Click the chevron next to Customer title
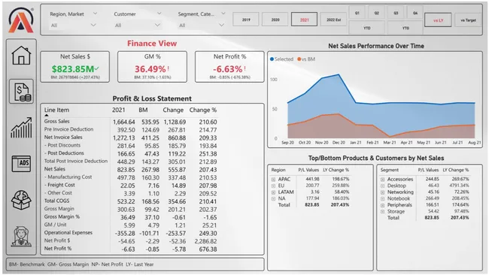 coord(159,14)
